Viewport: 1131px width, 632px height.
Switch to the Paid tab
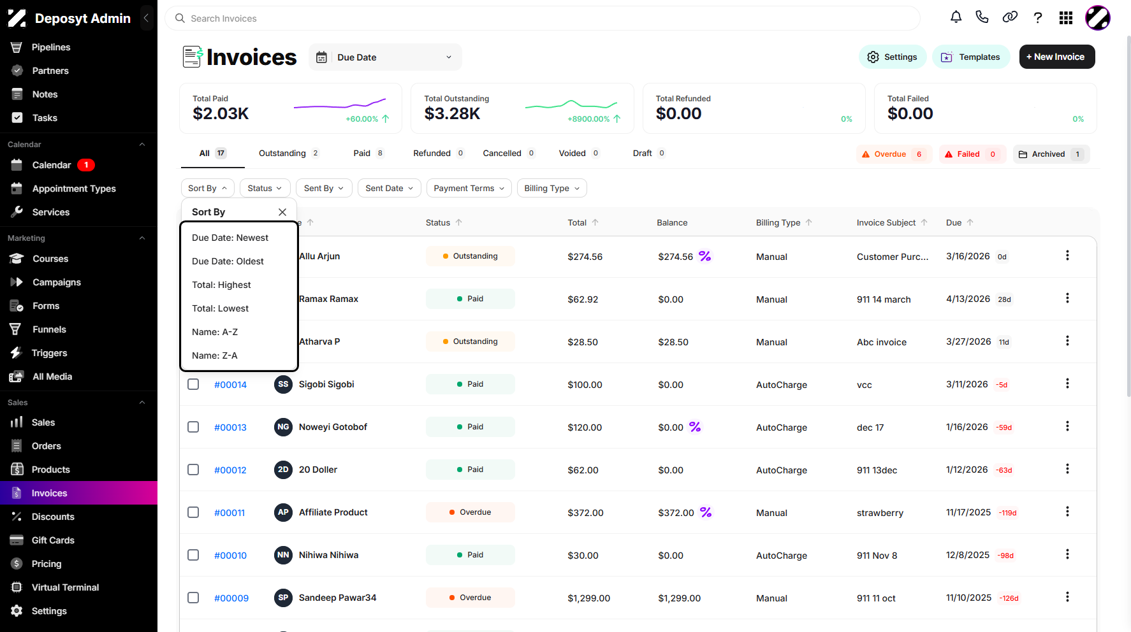tap(368, 153)
